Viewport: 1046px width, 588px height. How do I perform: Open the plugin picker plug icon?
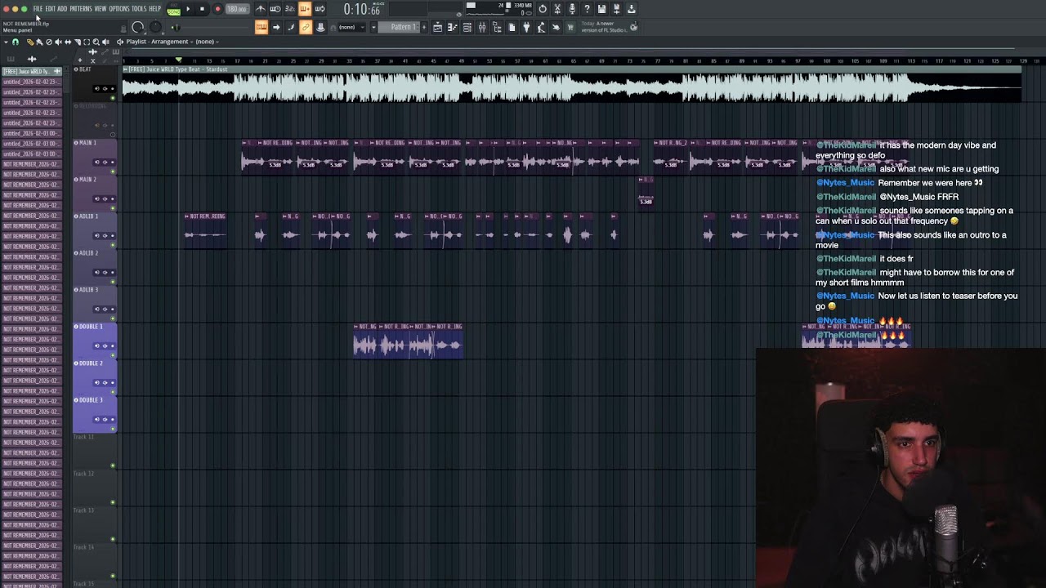[526, 27]
